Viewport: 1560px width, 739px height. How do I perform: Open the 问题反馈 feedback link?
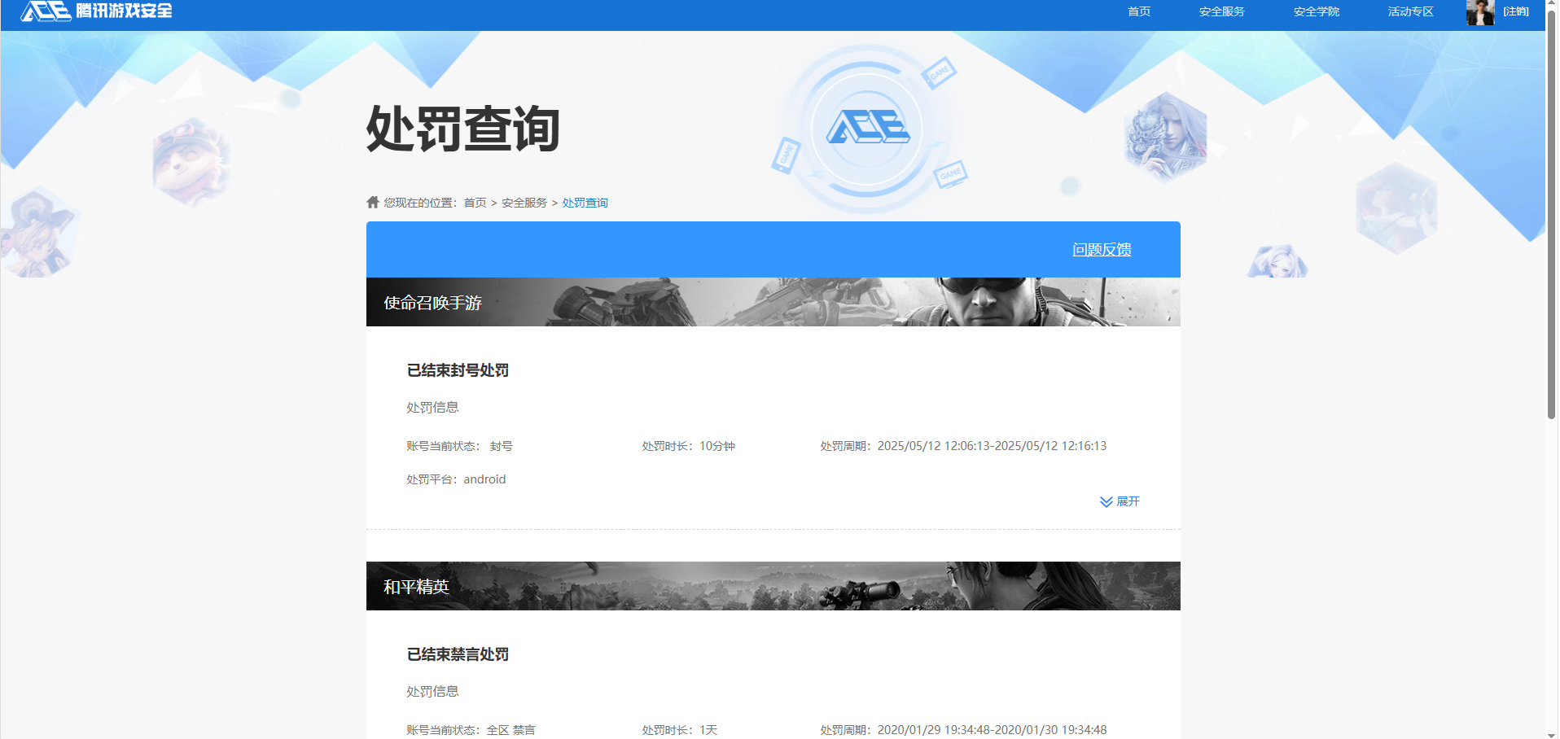tap(1102, 250)
